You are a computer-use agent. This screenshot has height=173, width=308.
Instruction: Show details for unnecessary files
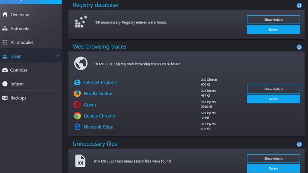point(273,158)
